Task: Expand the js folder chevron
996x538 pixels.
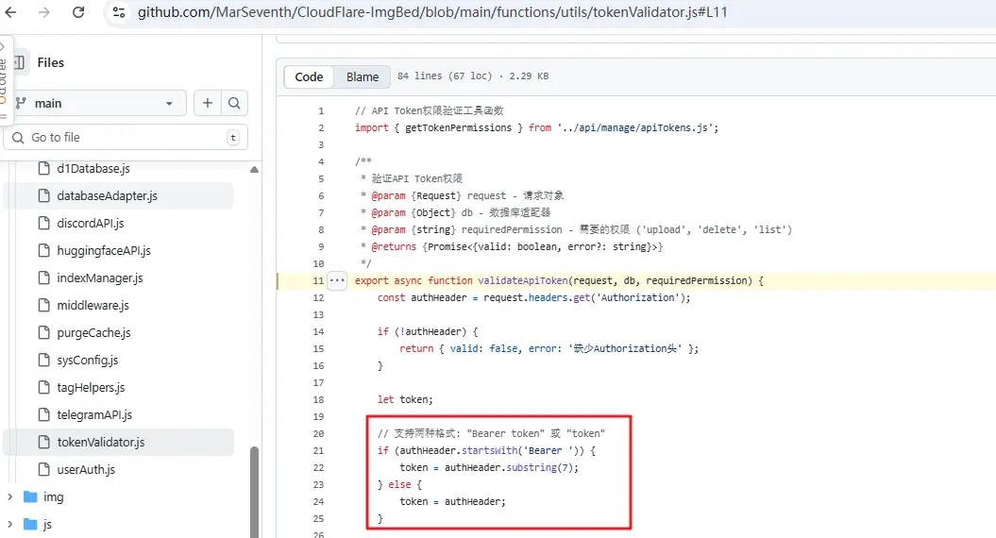Action: 10,524
